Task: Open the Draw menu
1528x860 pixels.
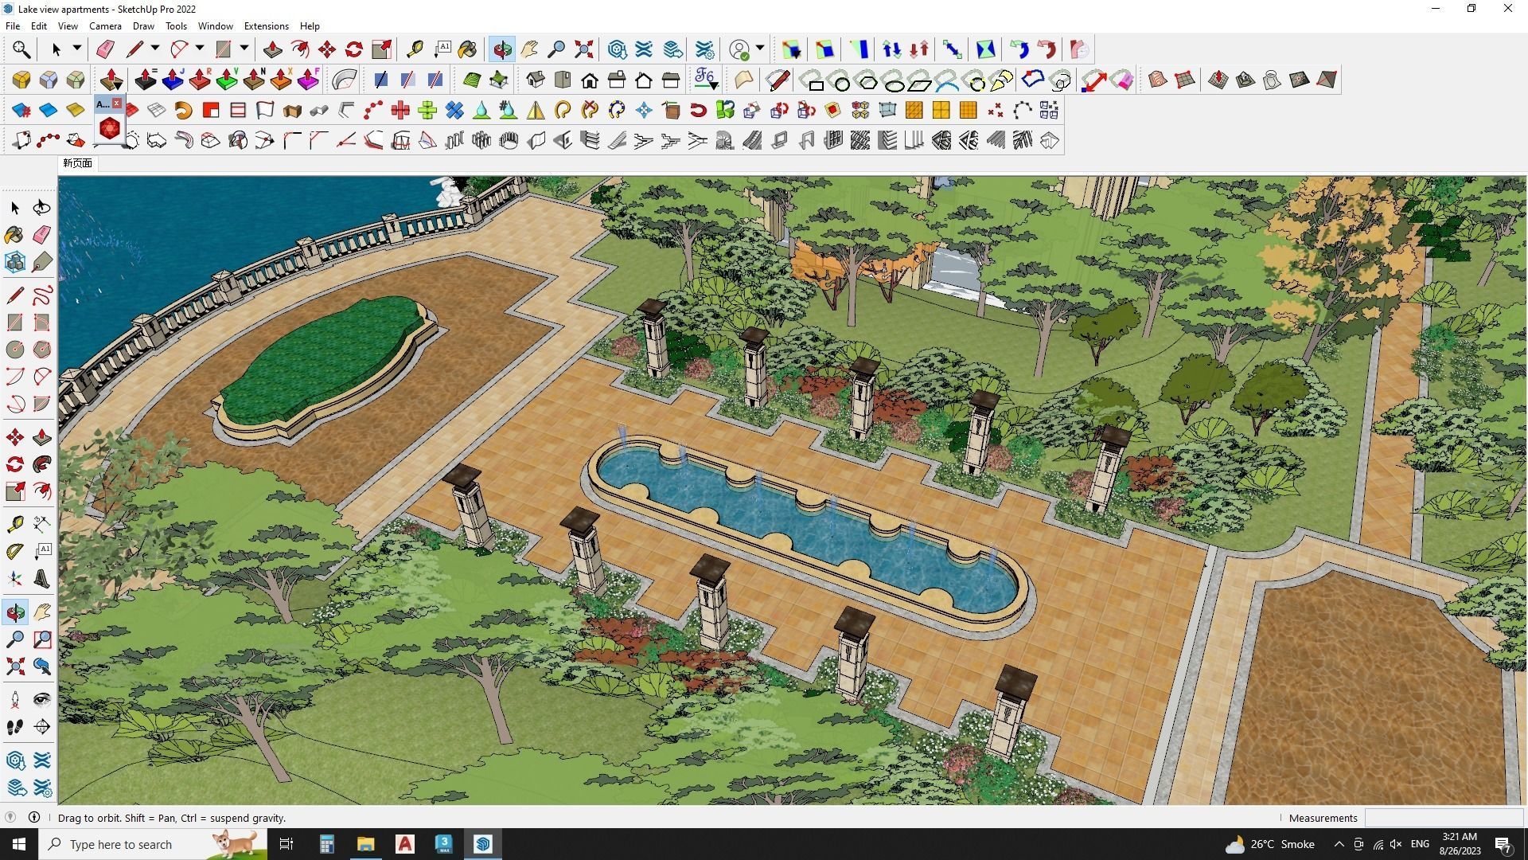Action: point(143,25)
